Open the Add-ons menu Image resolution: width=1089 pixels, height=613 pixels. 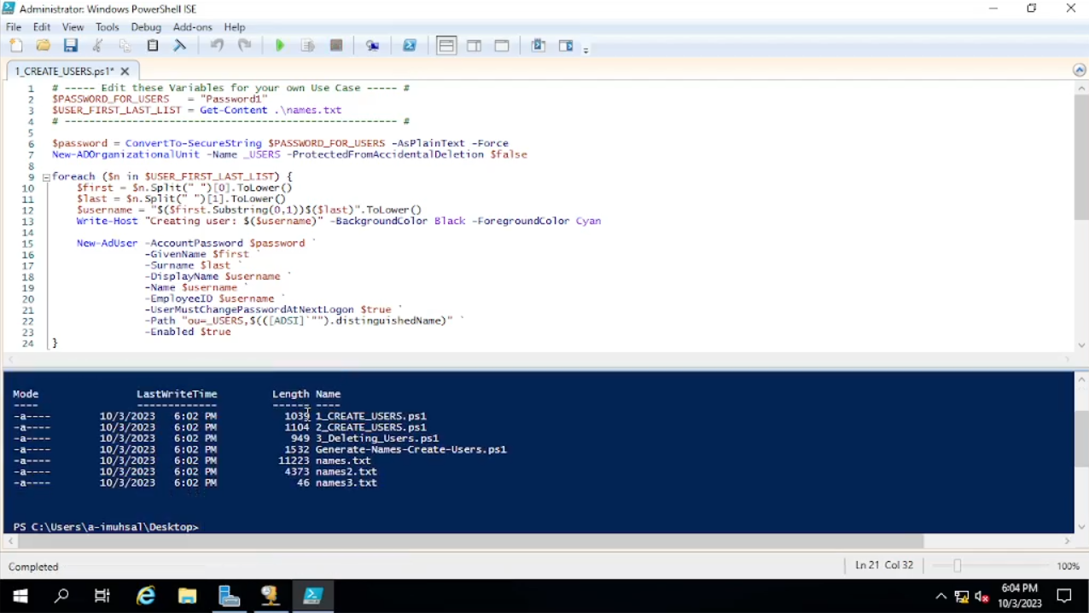pyautogui.click(x=192, y=27)
